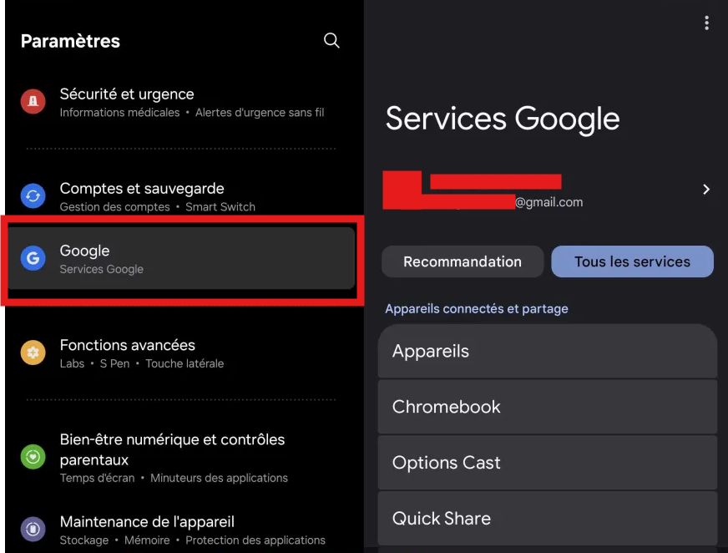Select the Tous les services tab
The image size is (728, 553).
(x=632, y=261)
